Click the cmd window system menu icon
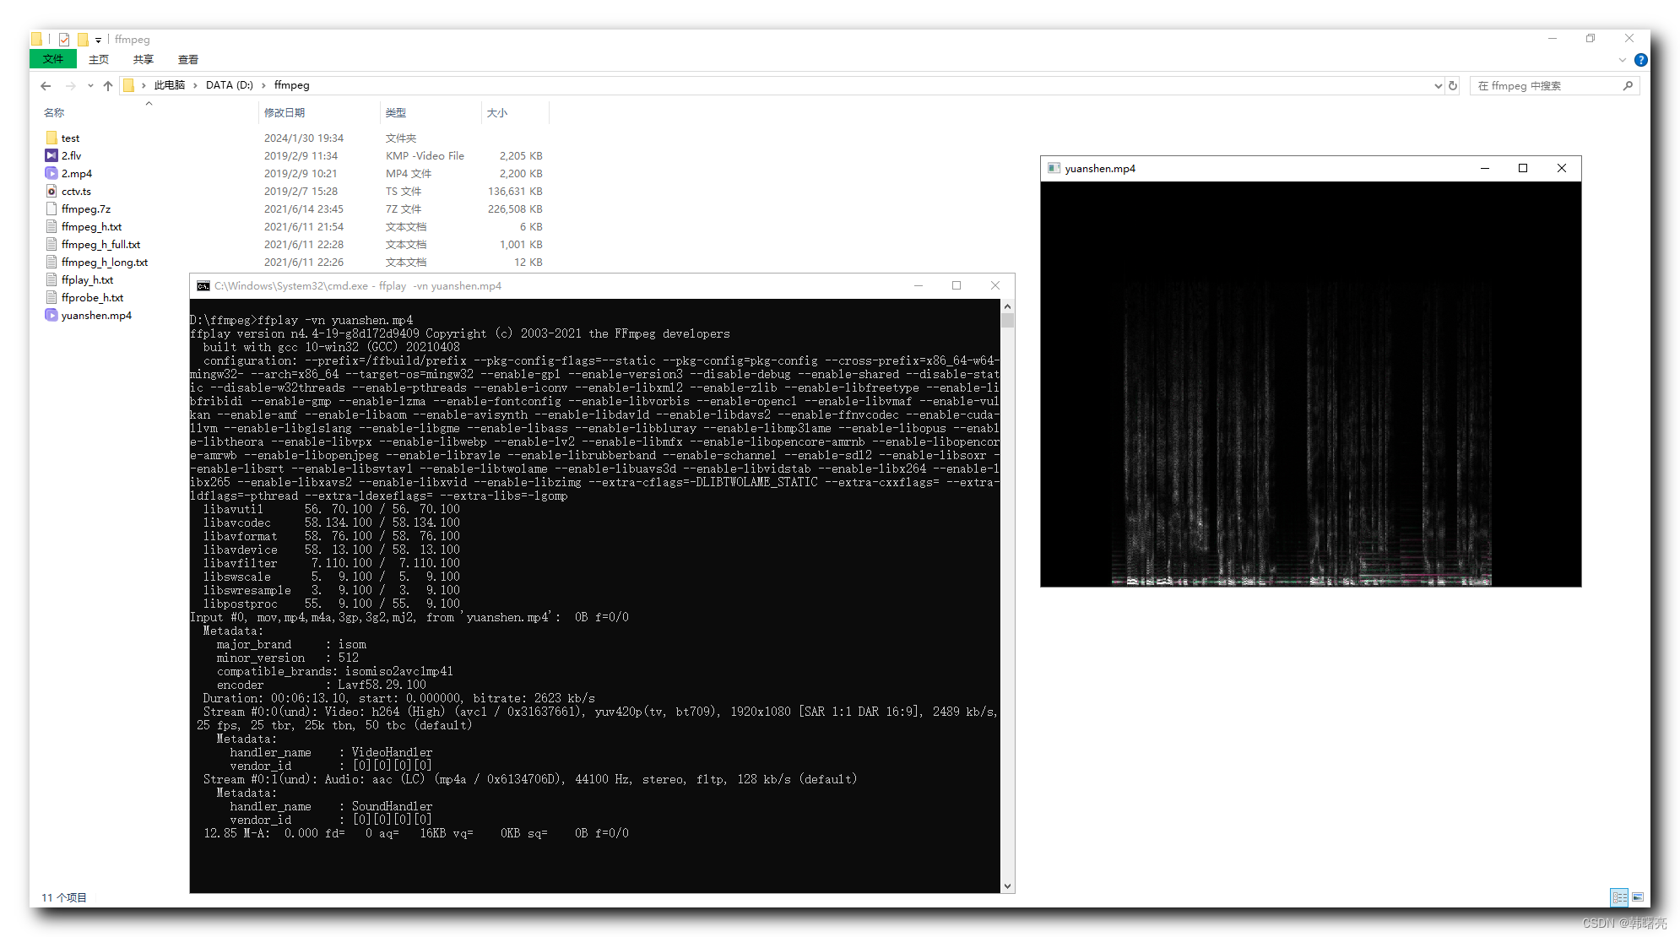This screenshot has width=1680, height=937. pos(203,286)
